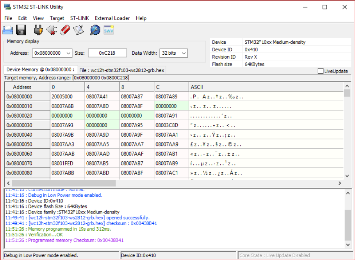The width and height of the screenshot is (355, 260).
Task: Select memory cell 08001FED
Action: (67, 163)
